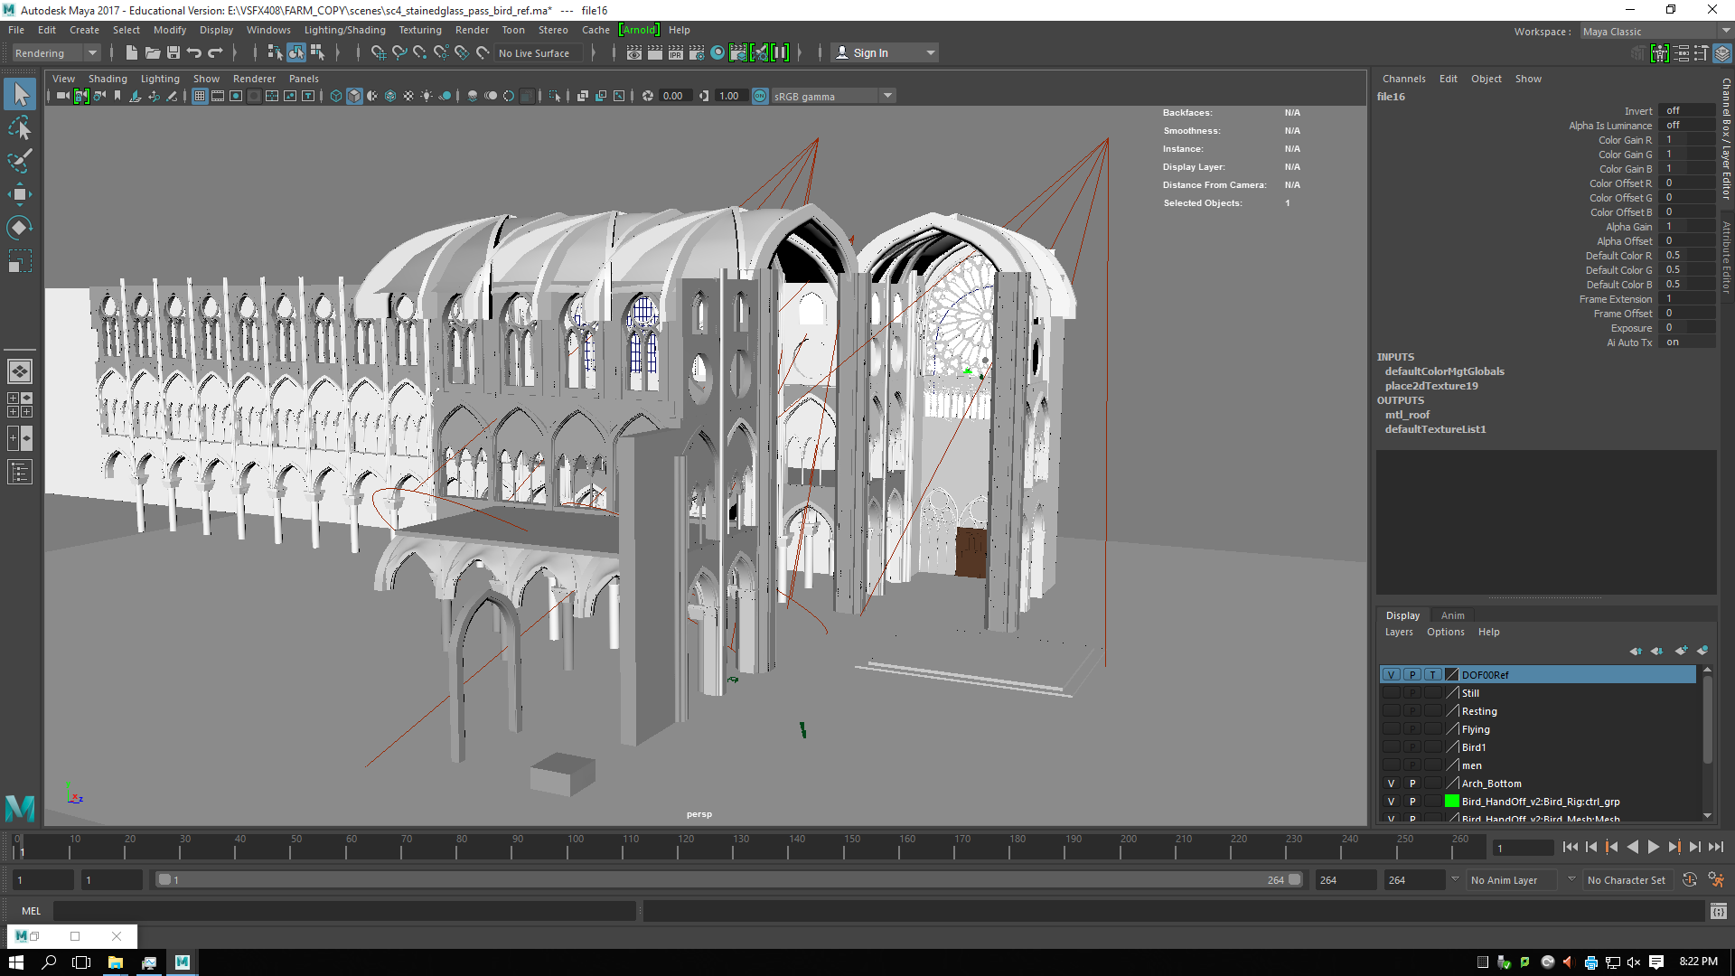Open the Invert off value dropdown
Image resolution: width=1735 pixels, height=976 pixels.
pyautogui.click(x=1688, y=111)
